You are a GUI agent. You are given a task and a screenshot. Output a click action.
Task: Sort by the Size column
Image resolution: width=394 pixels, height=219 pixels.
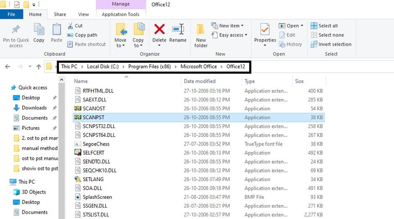299,81
